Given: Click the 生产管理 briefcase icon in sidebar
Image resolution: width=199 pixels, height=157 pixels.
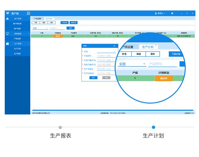Looking at the screenshot, I should (7, 44).
